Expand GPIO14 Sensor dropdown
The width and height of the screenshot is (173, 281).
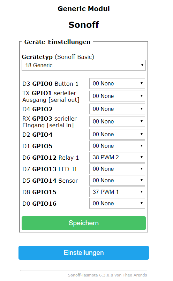point(117,180)
